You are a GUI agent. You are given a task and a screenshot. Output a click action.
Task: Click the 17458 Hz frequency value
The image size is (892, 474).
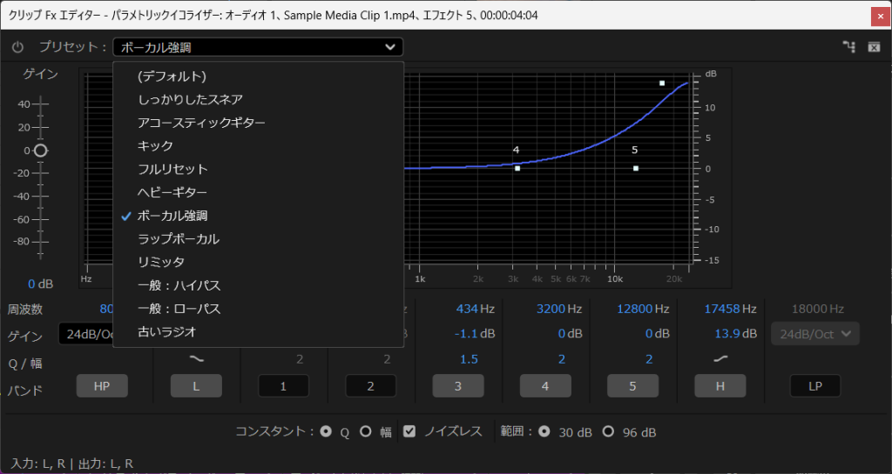tap(731, 309)
